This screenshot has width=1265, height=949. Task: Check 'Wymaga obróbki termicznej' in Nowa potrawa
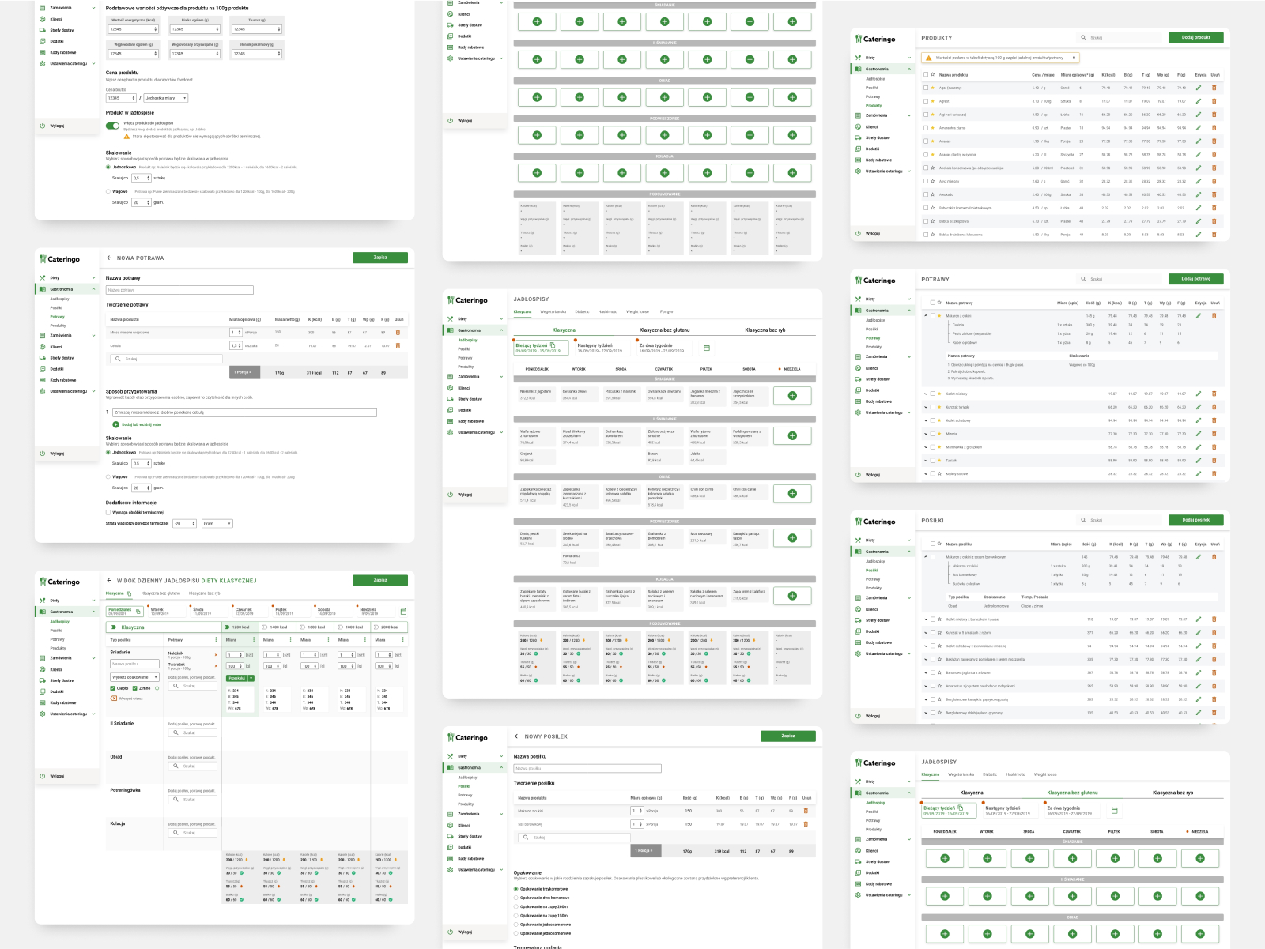[108, 512]
